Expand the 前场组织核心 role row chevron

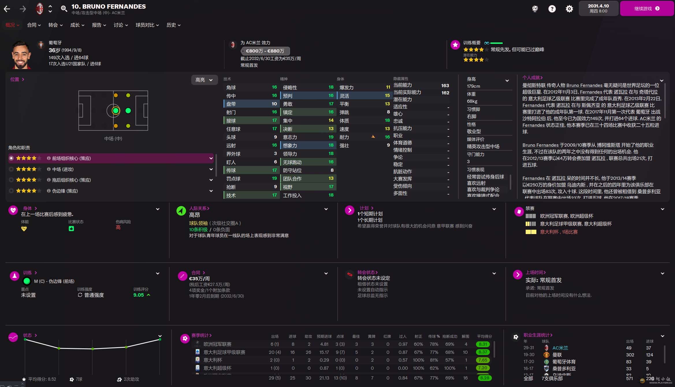tap(211, 158)
